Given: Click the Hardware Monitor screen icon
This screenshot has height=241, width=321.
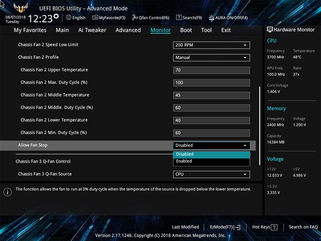Looking at the screenshot, I should click(270, 29).
